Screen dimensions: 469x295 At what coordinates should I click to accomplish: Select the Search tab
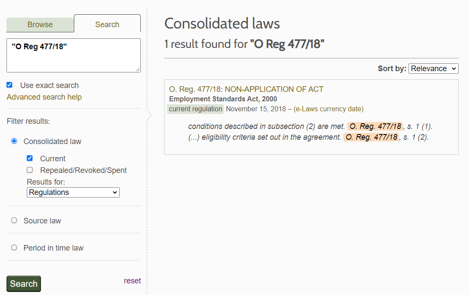(107, 25)
